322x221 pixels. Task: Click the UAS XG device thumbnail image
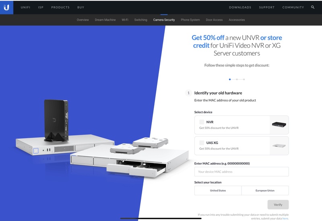coord(279,146)
